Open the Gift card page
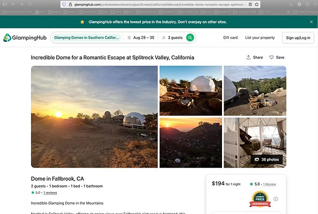This screenshot has height=214, width=318. (x=230, y=37)
